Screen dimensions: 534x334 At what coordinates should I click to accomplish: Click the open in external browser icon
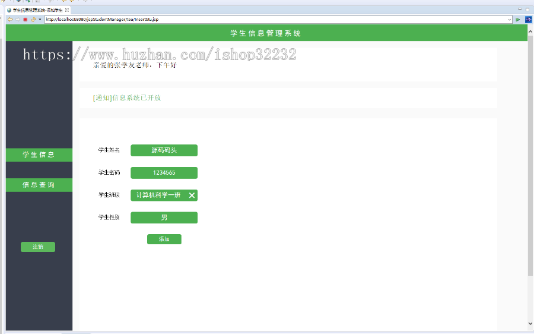point(528,20)
